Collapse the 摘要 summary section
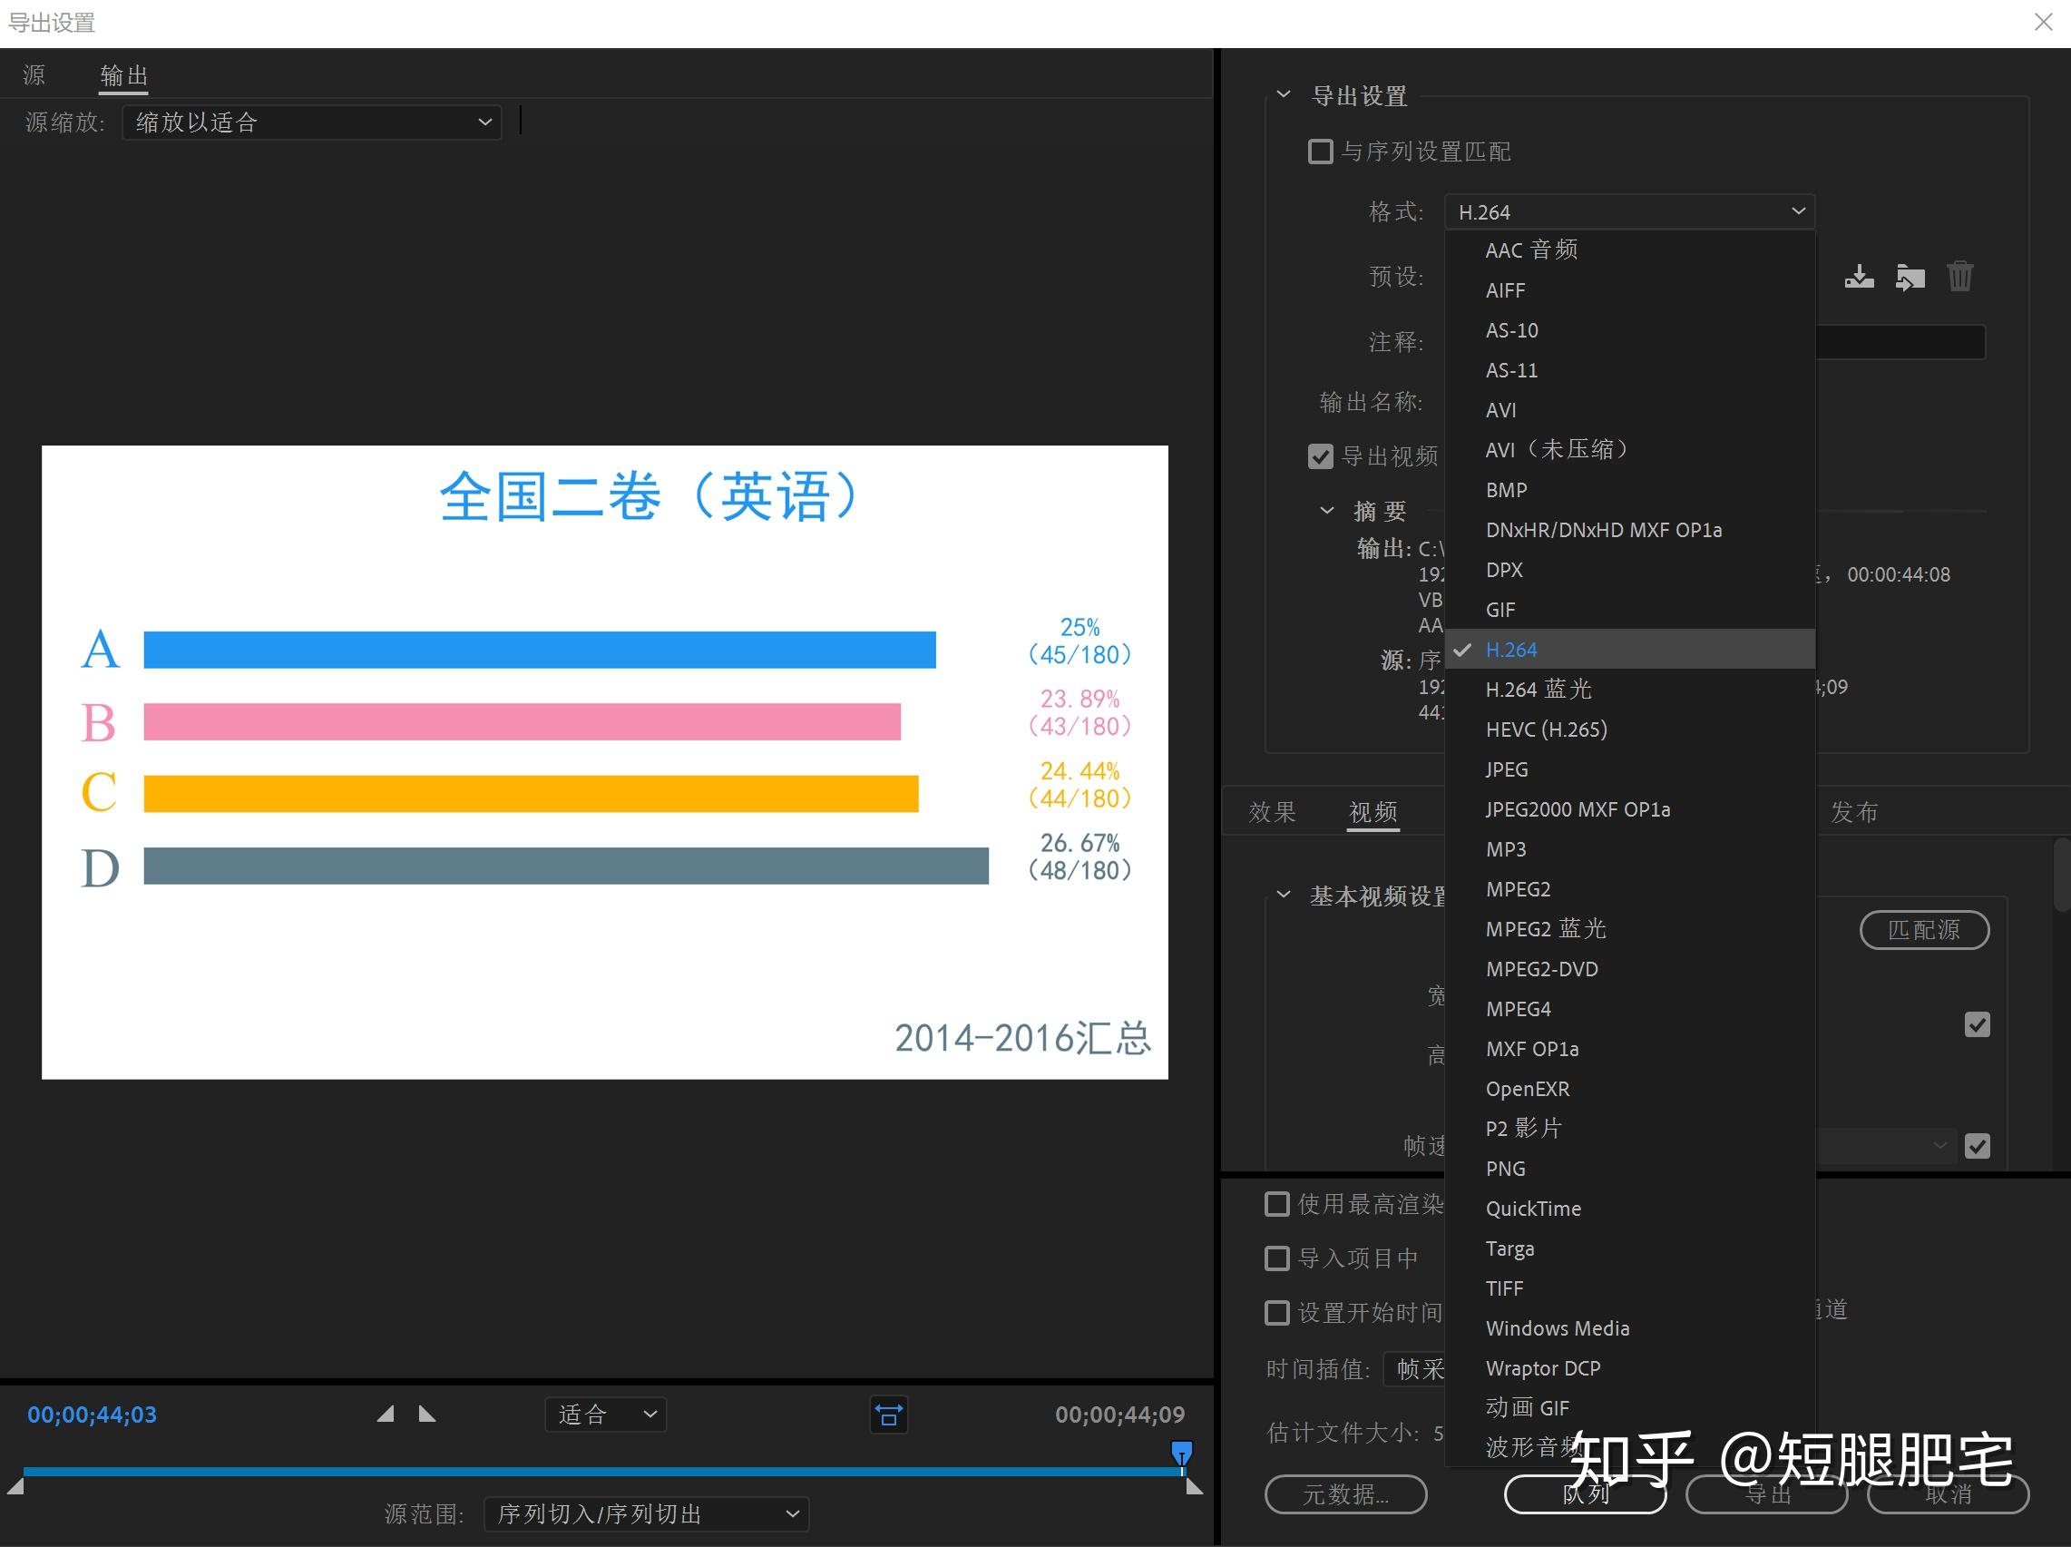This screenshot has width=2071, height=1547. [1326, 510]
